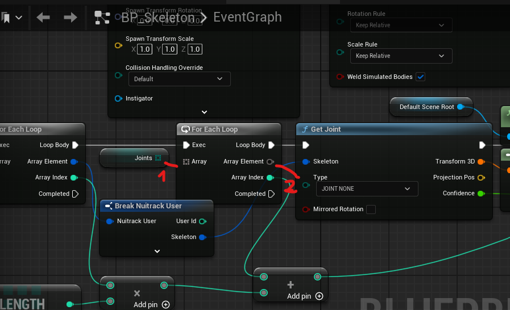Expand the spawn actor node's advanced pins

[204, 112]
